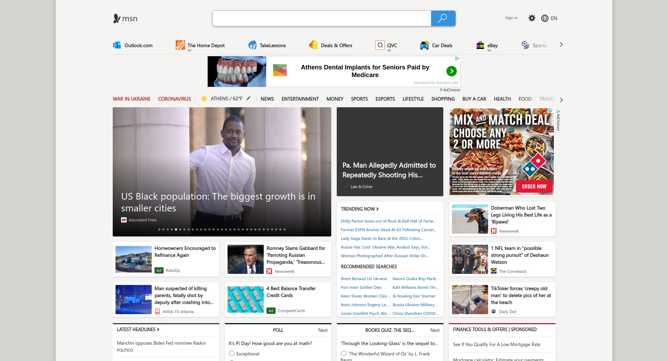Open the Outlook.com shortcut icon
The height and width of the screenshot is (361, 668).
pos(117,45)
